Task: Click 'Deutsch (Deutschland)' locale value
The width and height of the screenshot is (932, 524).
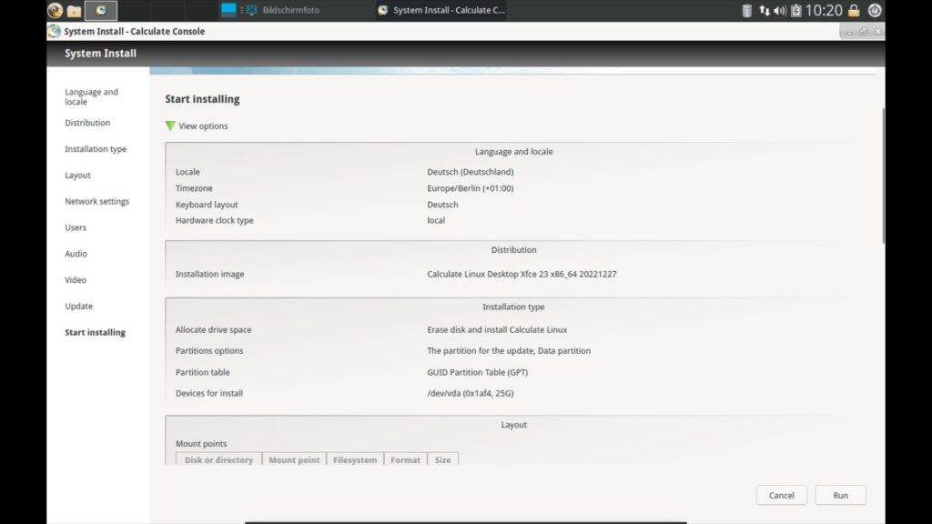Action: click(x=471, y=172)
